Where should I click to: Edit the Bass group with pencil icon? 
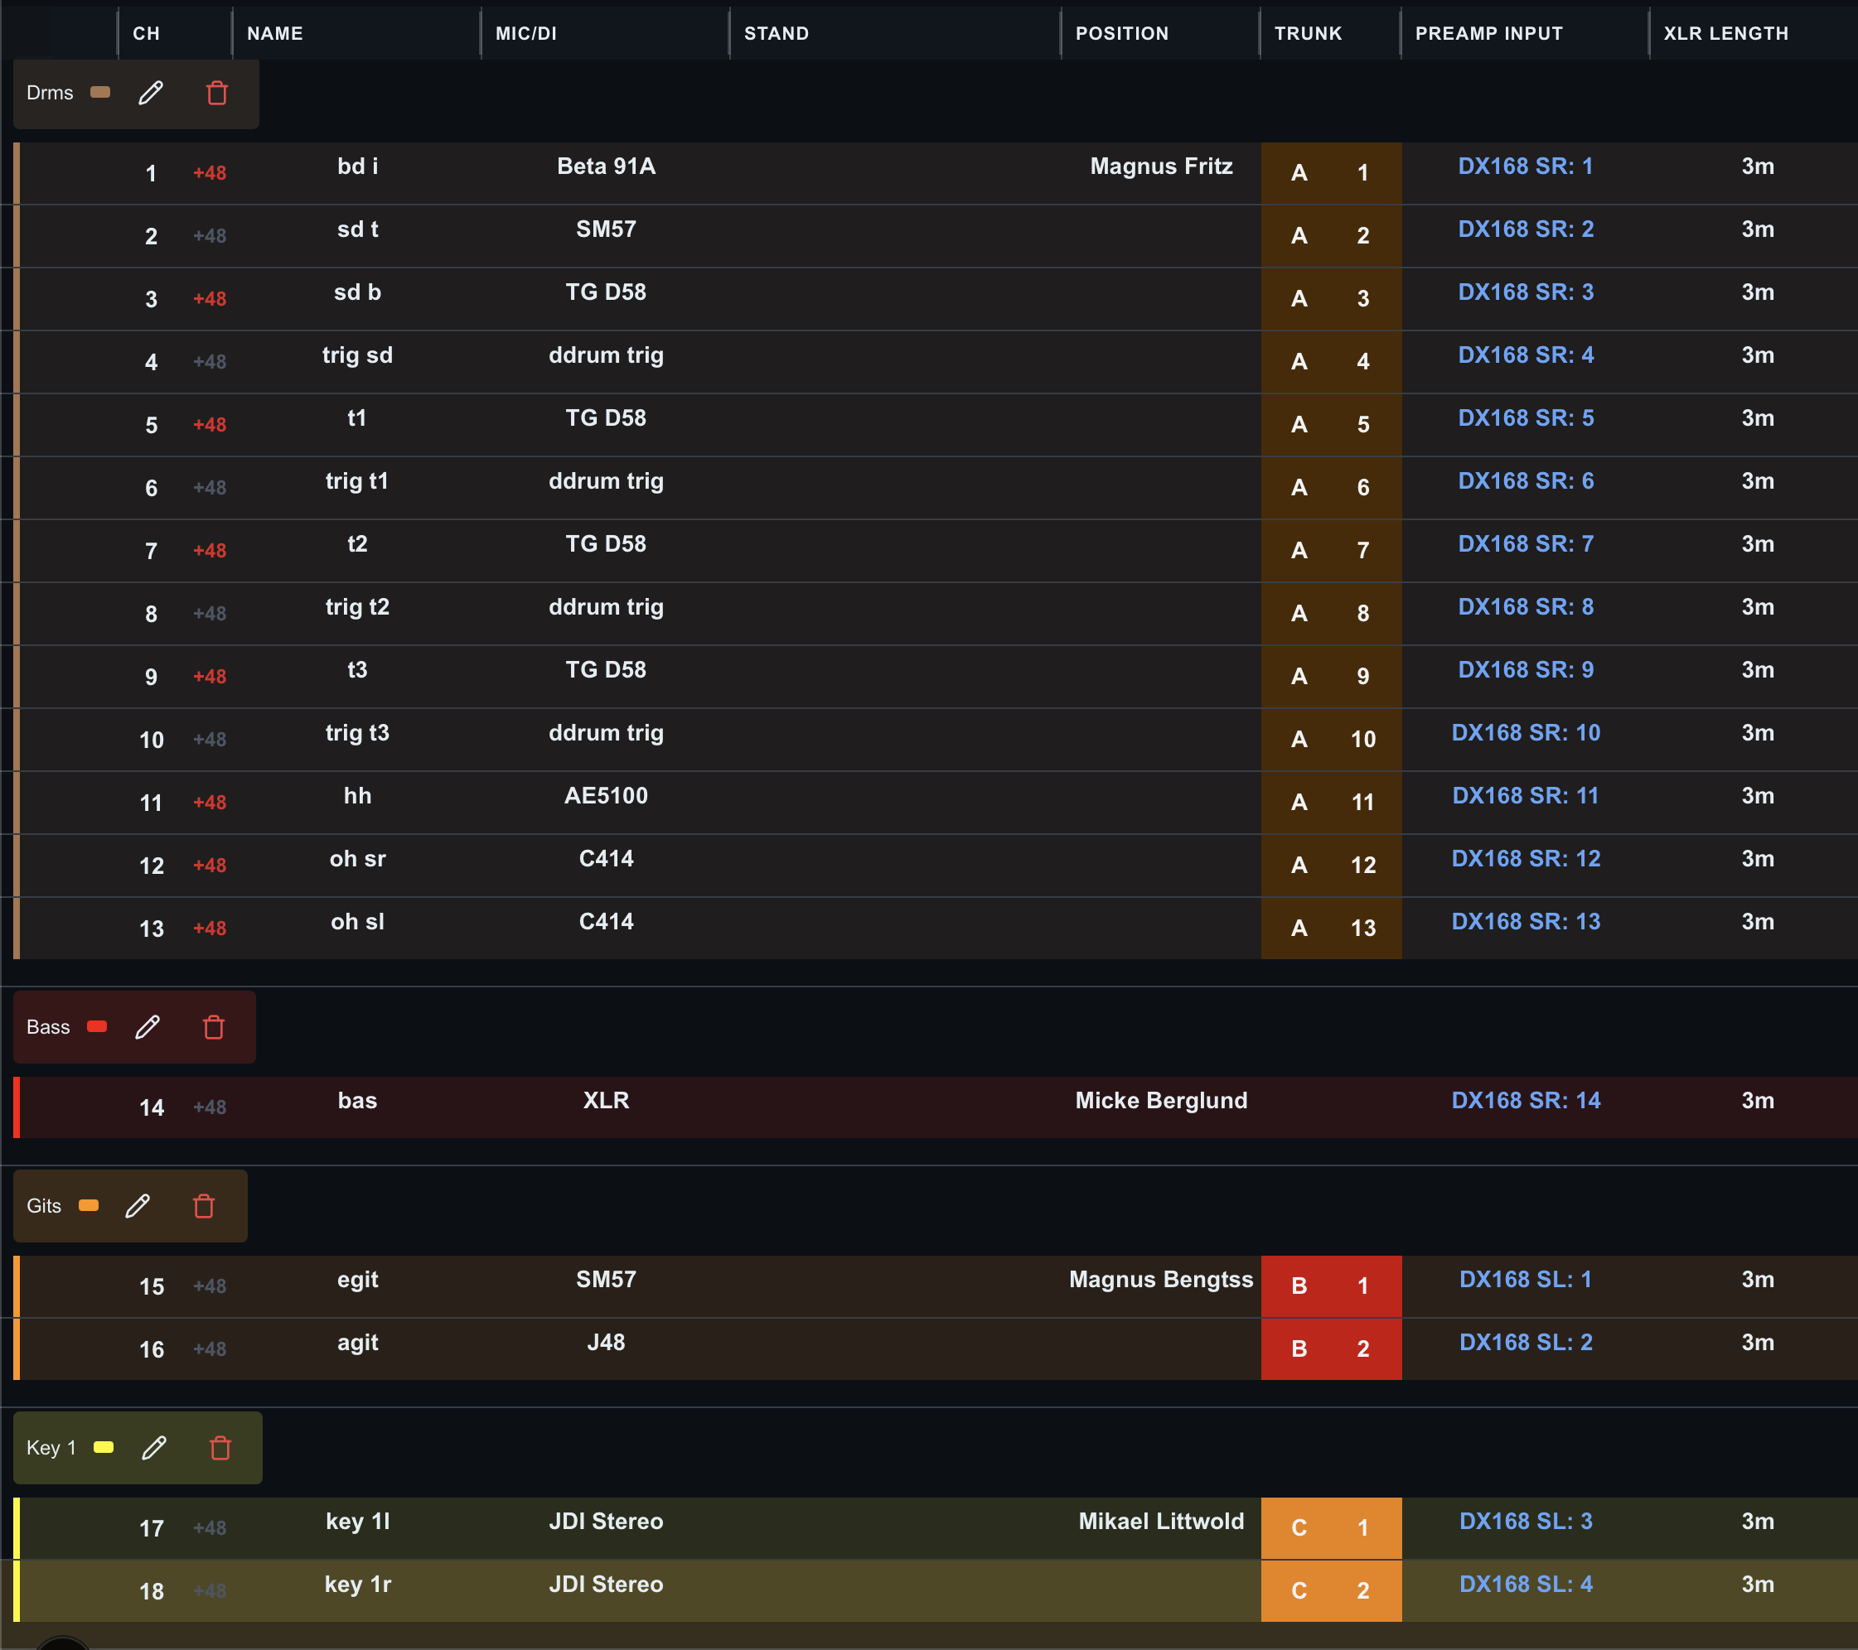(x=148, y=1027)
